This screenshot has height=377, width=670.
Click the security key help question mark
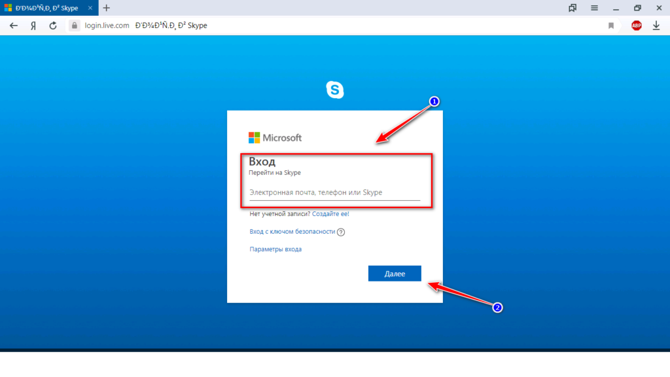(341, 232)
